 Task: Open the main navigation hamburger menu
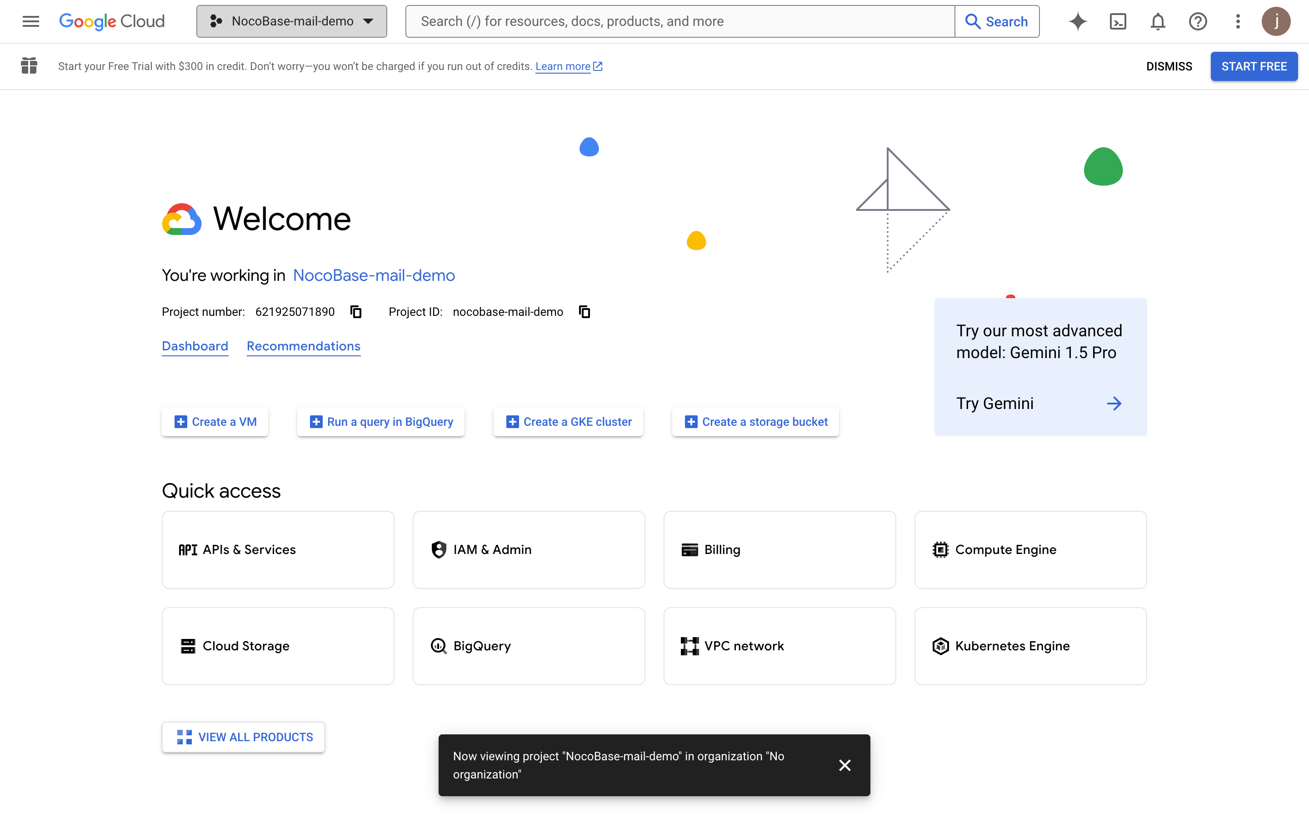(31, 21)
